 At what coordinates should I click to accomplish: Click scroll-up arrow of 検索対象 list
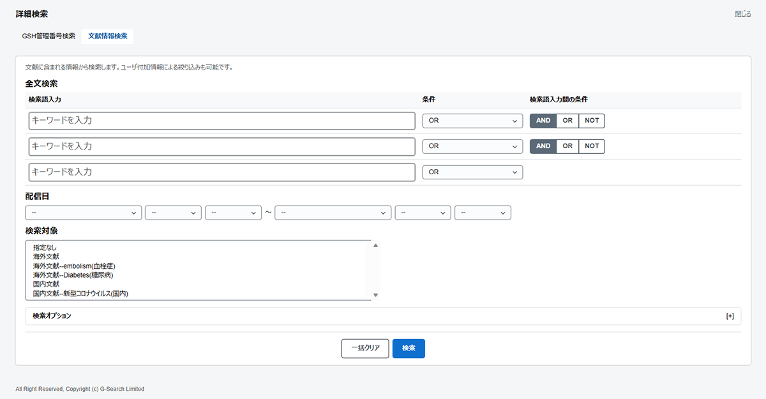(376, 246)
